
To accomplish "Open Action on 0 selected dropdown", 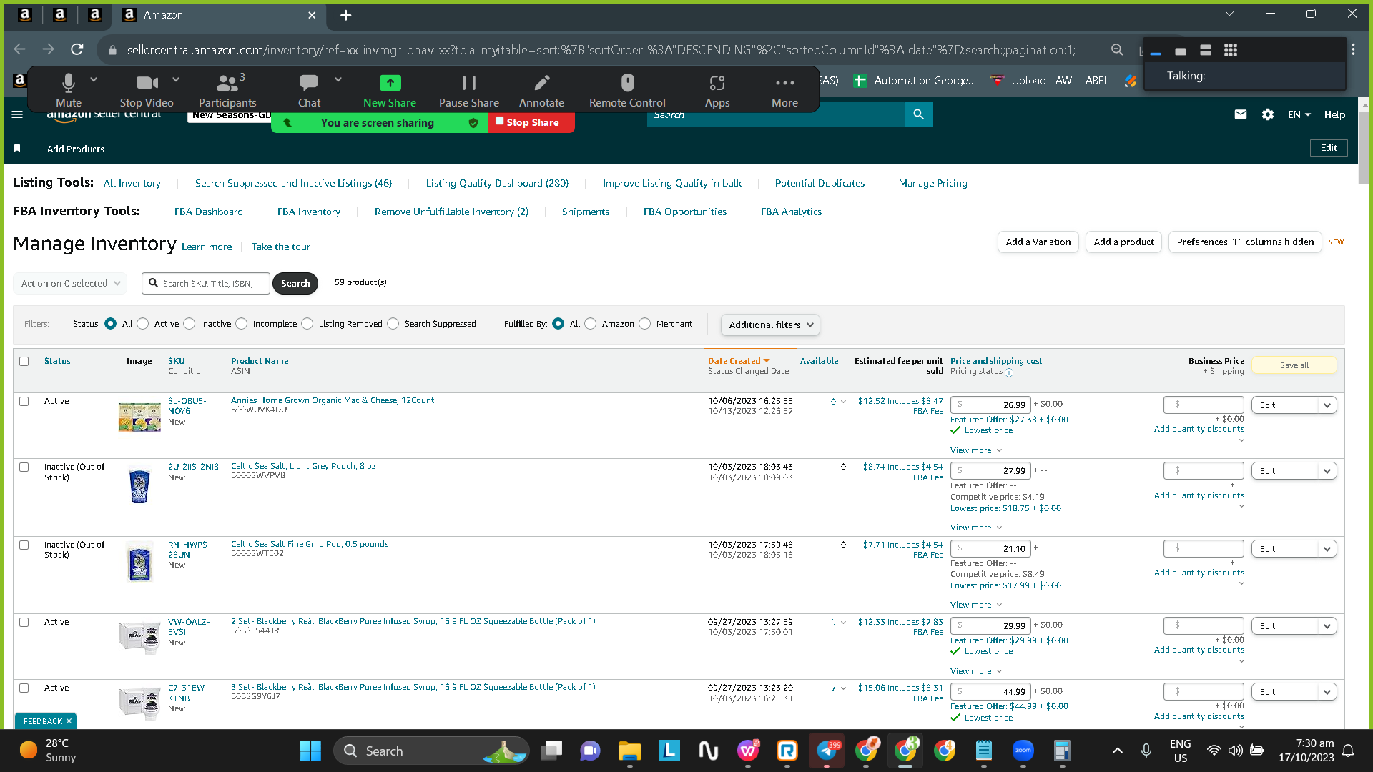I will pos(70,284).
